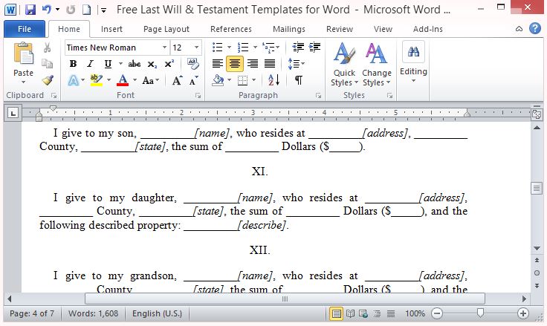This screenshot has height=326, width=547.
Task: Click the Show/Hide paragraph marks icon
Action: pyautogui.click(x=298, y=80)
